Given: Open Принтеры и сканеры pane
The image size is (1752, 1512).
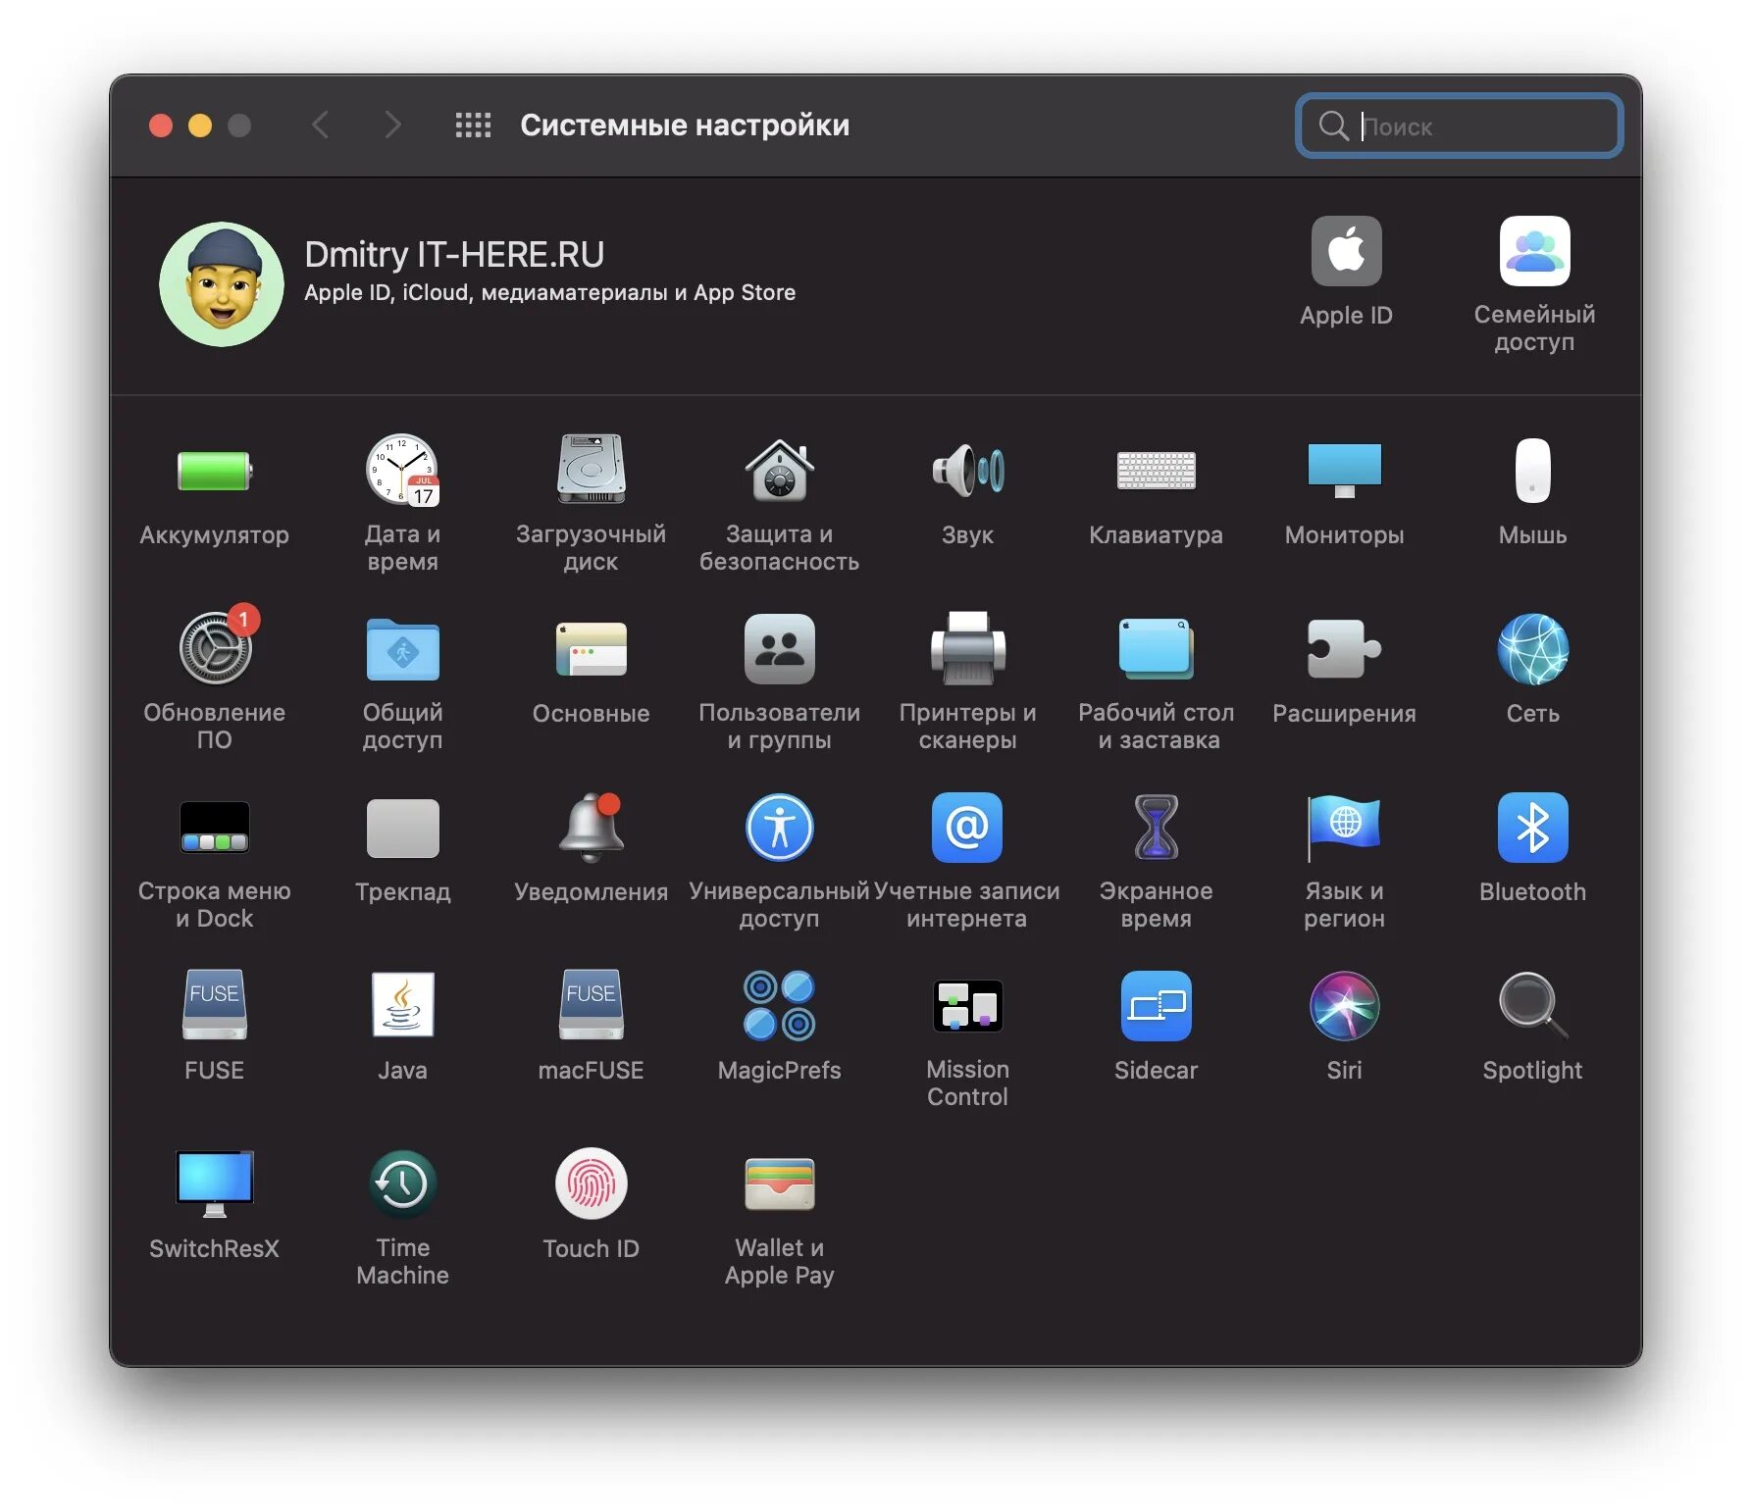Looking at the screenshot, I should (967, 648).
